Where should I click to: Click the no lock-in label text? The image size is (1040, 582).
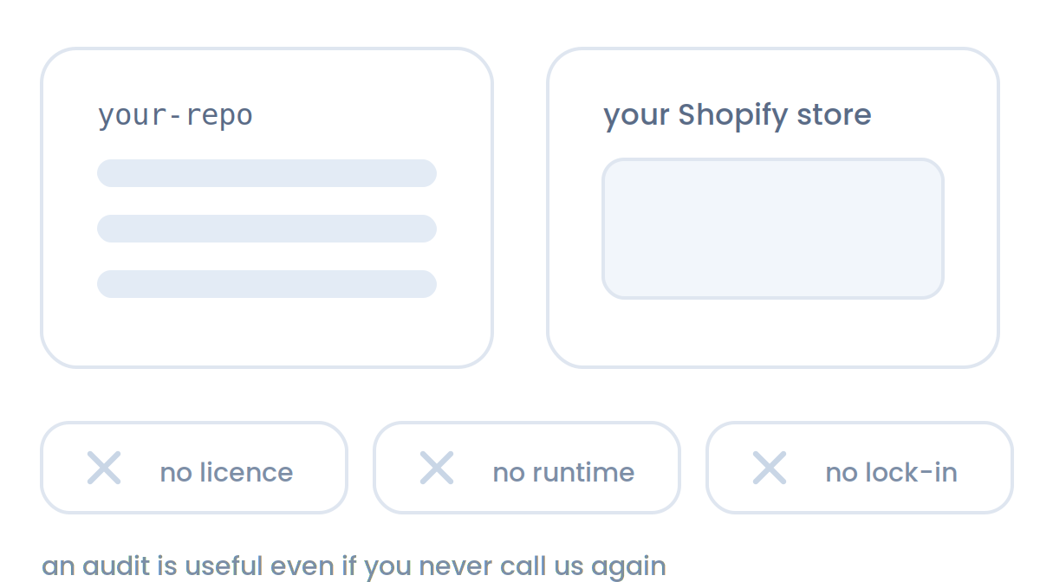point(891,473)
